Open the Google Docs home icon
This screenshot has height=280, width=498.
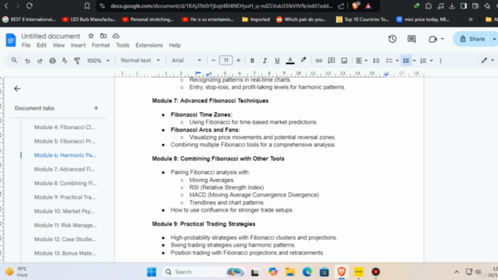pyautogui.click(x=11, y=40)
